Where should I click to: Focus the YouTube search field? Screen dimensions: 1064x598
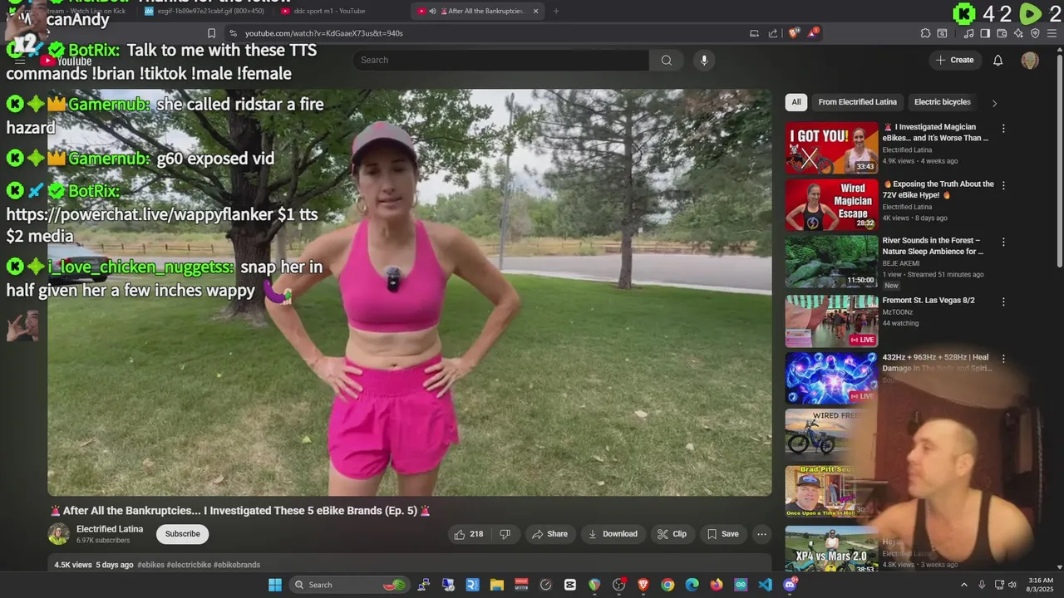(x=500, y=60)
